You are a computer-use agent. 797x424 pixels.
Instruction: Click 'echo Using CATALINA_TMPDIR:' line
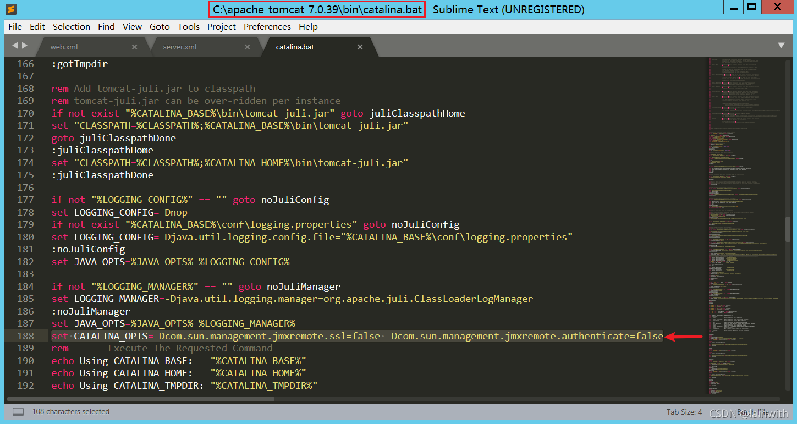pyautogui.click(x=185, y=386)
